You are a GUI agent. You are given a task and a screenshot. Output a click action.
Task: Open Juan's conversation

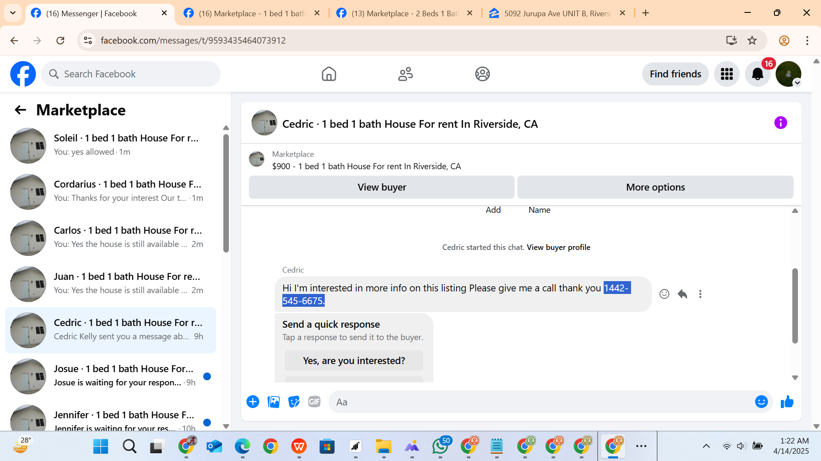(110, 284)
